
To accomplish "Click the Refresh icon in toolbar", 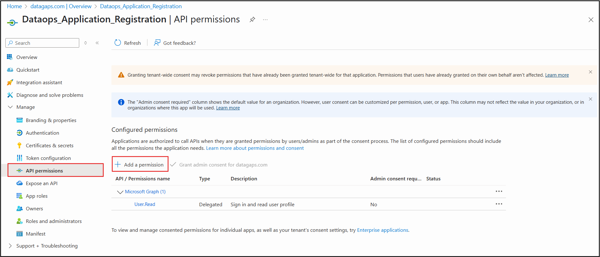I will click(x=118, y=43).
